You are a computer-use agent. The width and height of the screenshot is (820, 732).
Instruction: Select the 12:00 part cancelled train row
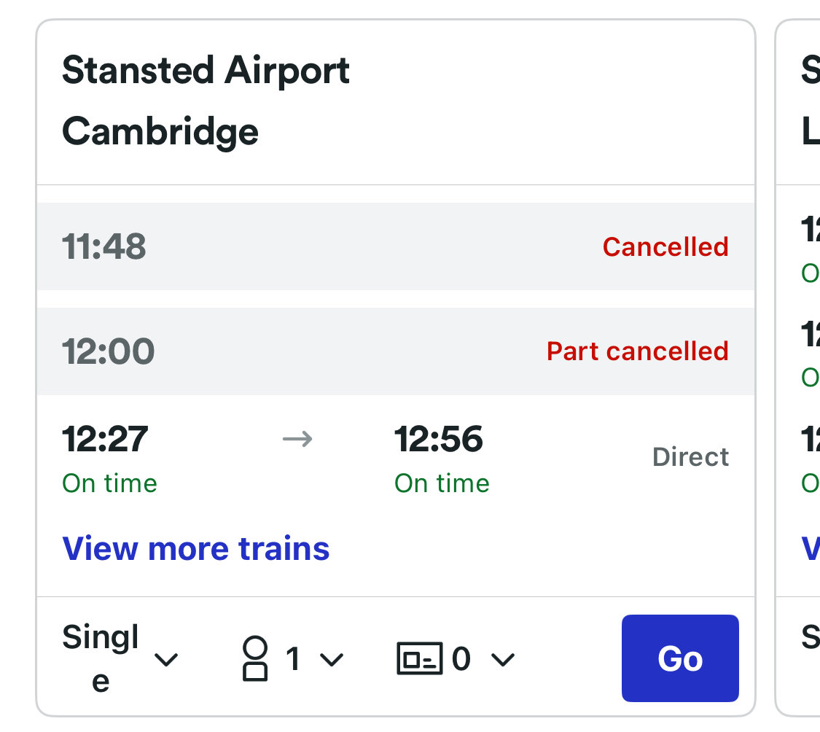[395, 351]
